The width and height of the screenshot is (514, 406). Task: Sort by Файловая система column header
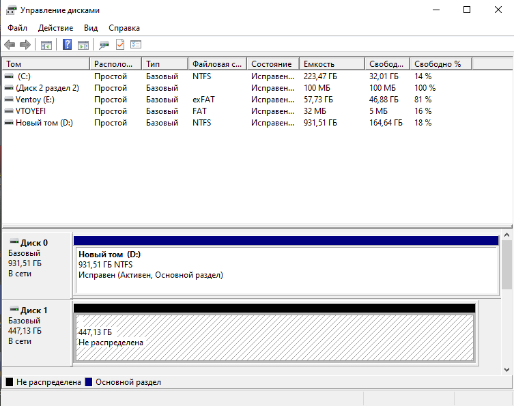(x=216, y=63)
